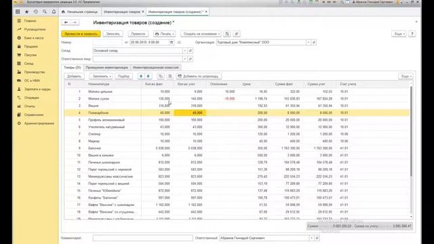Move row up arrow icon
The image size is (434, 244).
[141, 76]
